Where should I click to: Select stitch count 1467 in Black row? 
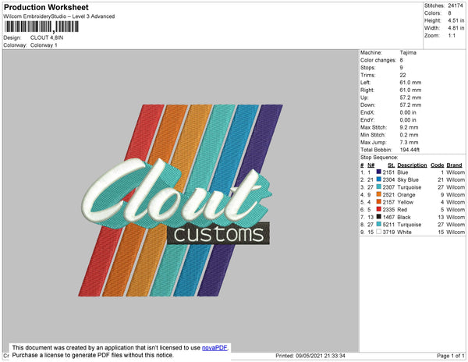388,217
